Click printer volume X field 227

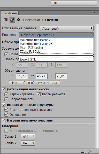[22, 65]
